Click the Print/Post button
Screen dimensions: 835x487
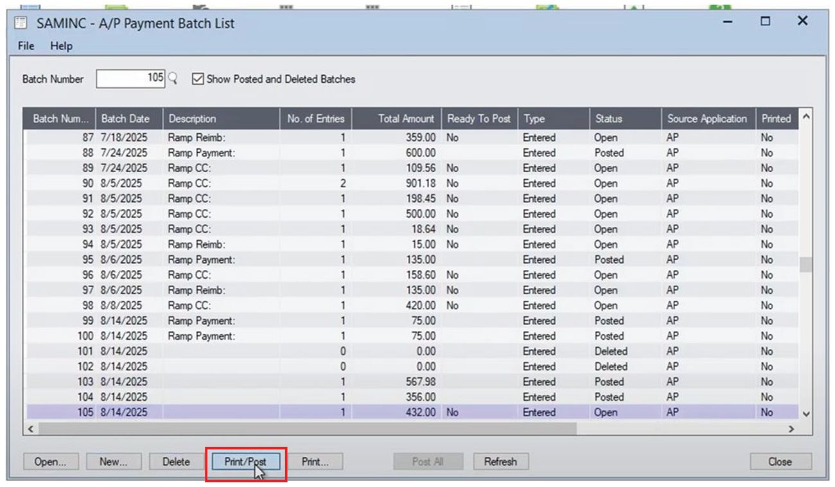245,461
